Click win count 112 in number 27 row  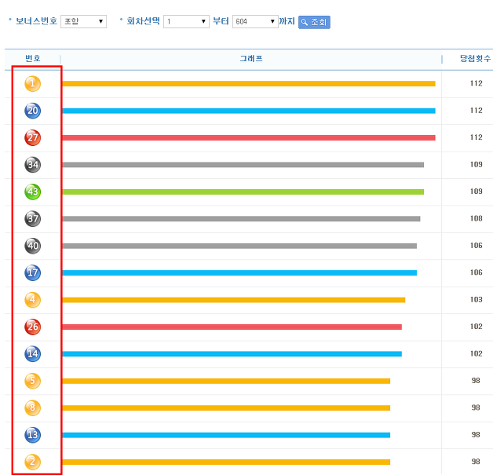[x=476, y=137]
